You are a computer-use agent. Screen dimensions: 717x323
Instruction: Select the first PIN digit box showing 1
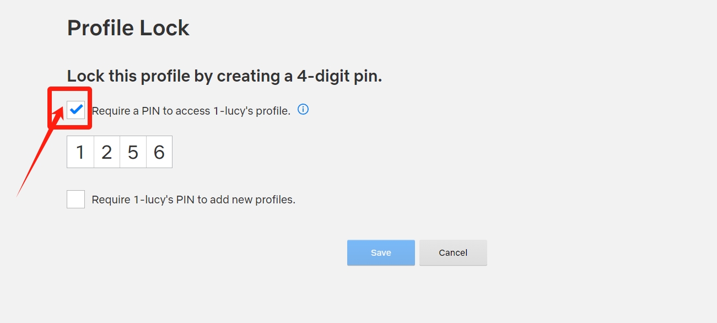[80, 152]
